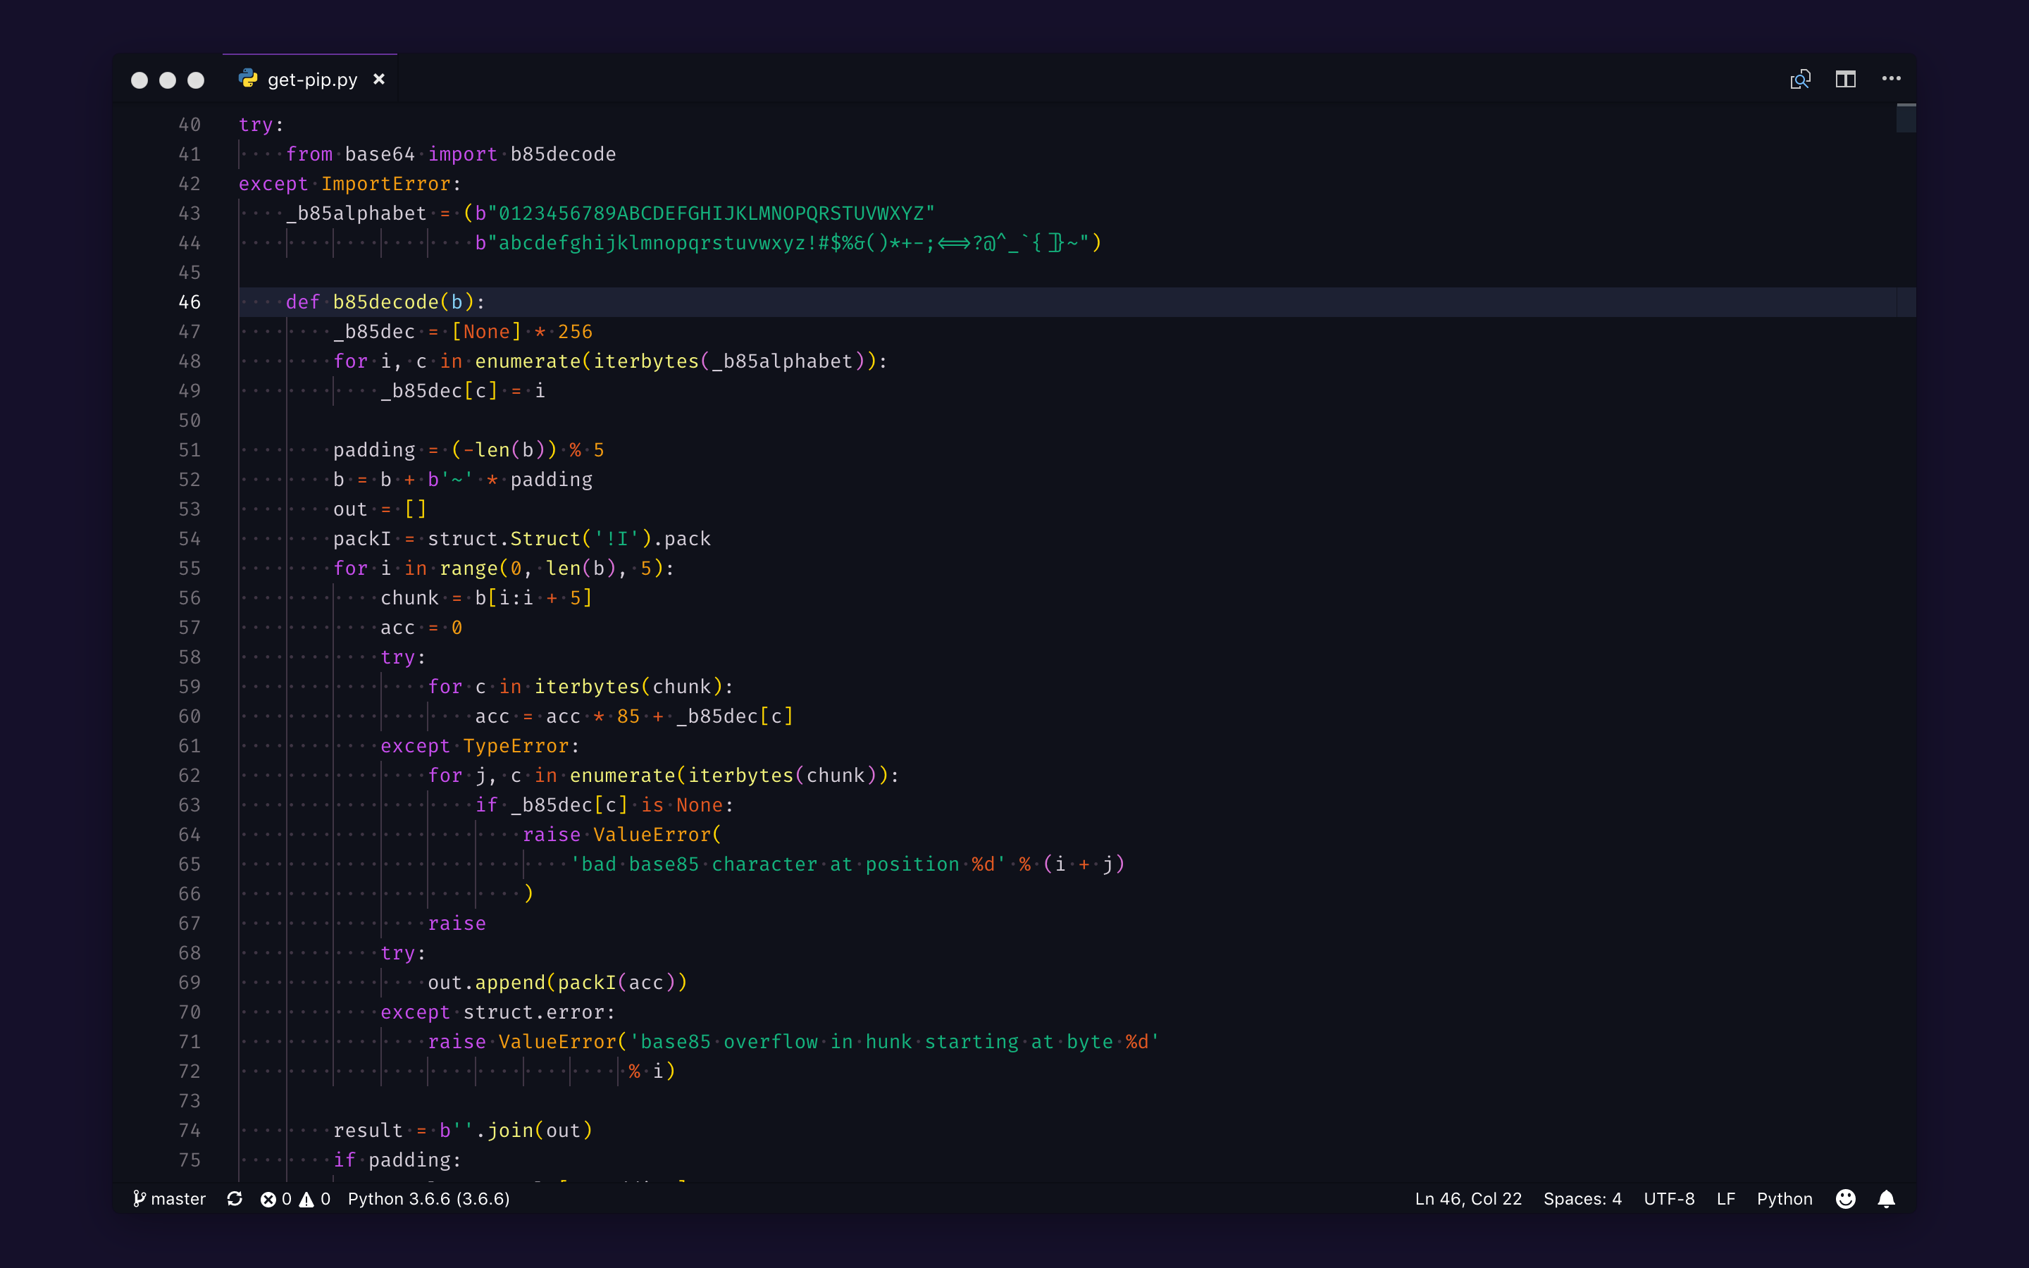Open the warnings triangle indicator in status bar
Viewport: 2029px width, 1268px height.
click(315, 1198)
